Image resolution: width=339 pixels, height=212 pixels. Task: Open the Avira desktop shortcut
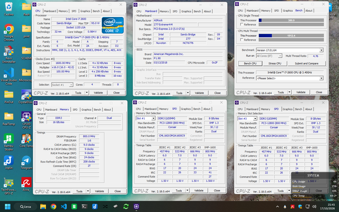click(26, 184)
